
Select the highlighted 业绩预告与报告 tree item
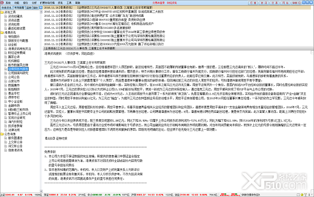pyautogui.click(x=18, y=69)
